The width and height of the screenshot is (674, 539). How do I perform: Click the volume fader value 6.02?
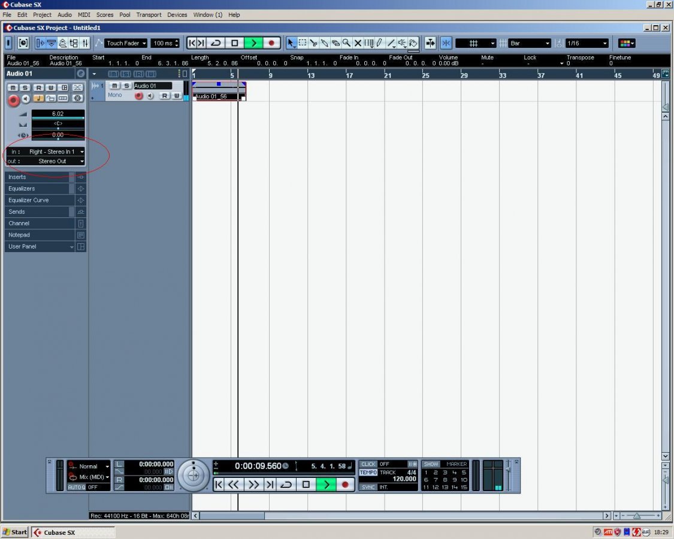pos(58,114)
